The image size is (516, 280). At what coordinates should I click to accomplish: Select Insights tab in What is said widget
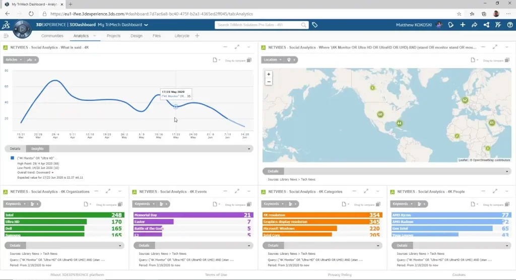coord(37,148)
